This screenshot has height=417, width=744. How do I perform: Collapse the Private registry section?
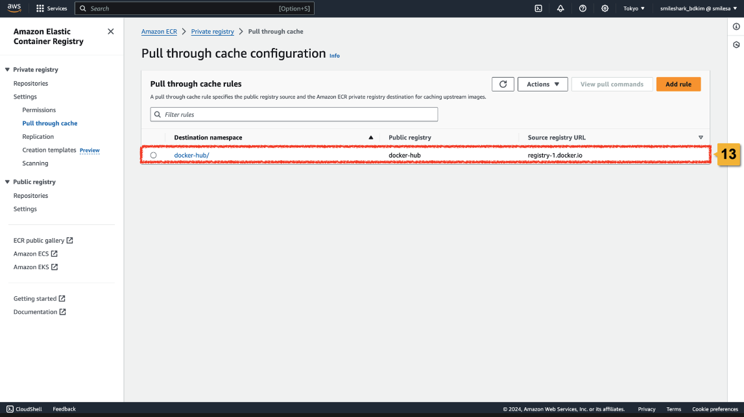pyautogui.click(x=8, y=69)
